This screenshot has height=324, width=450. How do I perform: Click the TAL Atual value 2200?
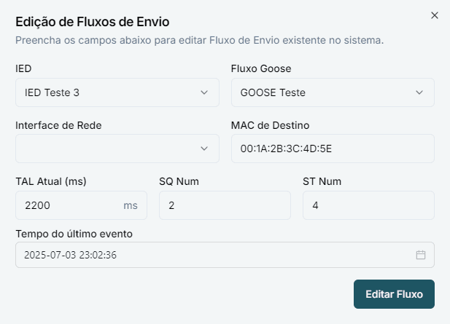point(37,205)
